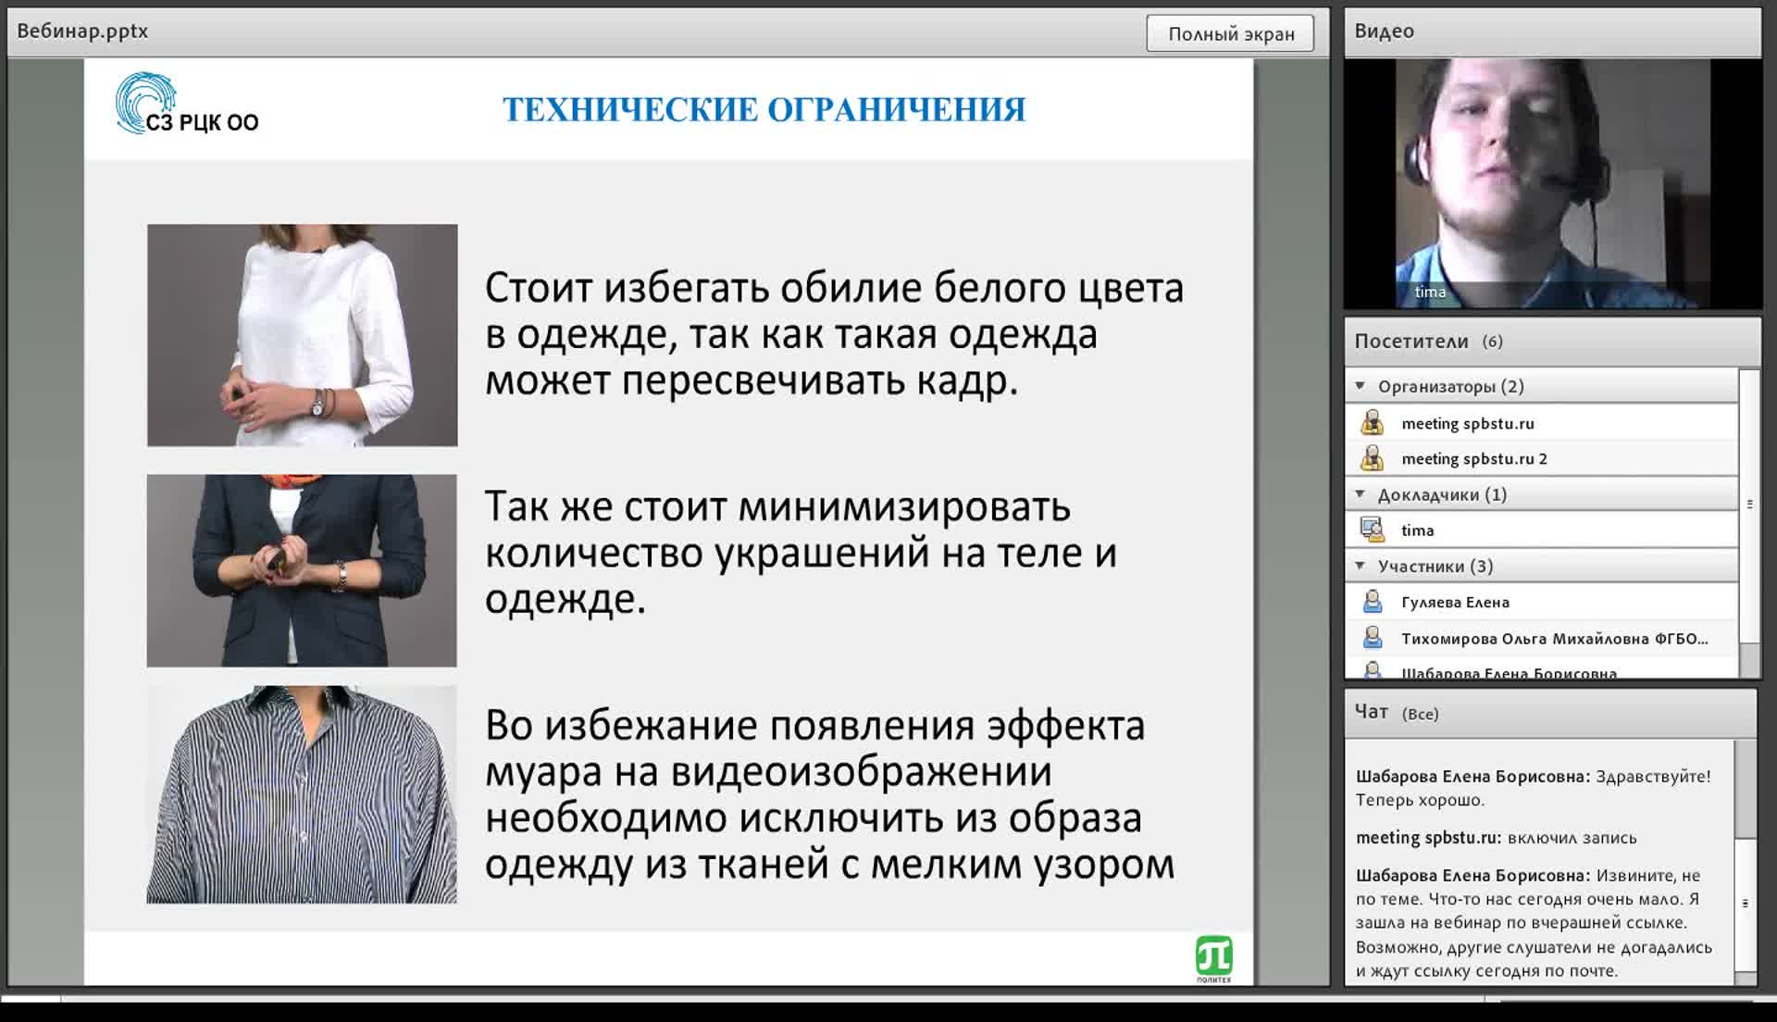1777x1022 pixels.
Task: Collapse the Участники (3) group
Action: pos(1360,566)
